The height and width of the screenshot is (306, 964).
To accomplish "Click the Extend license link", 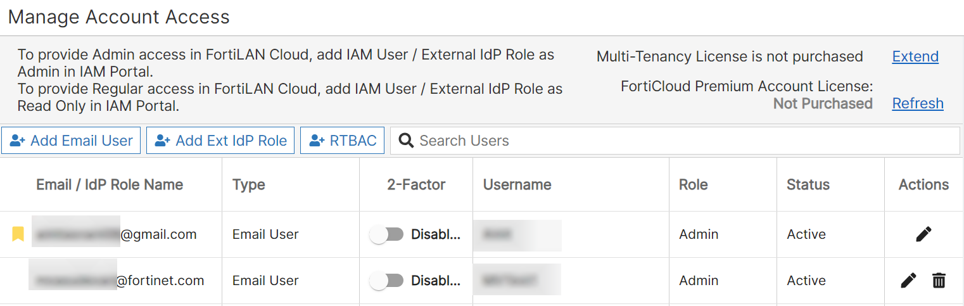I will pyautogui.click(x=915, y=56).
